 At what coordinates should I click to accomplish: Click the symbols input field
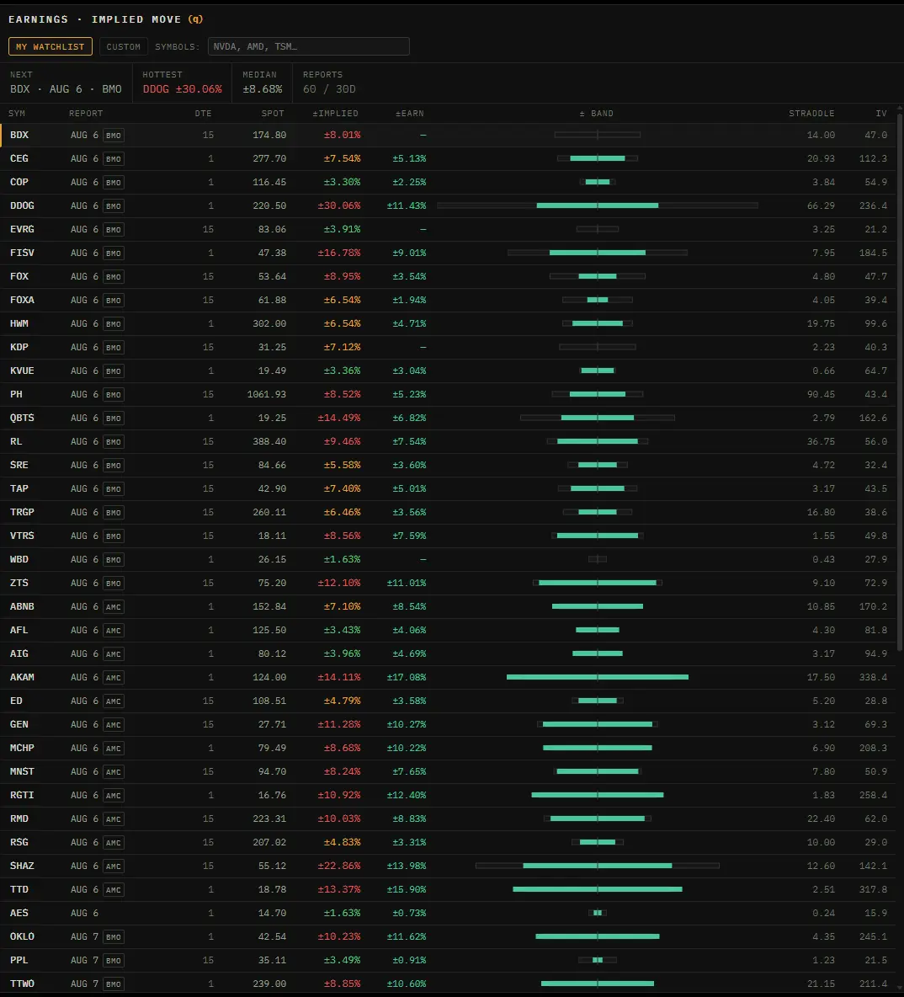[308, 46]
